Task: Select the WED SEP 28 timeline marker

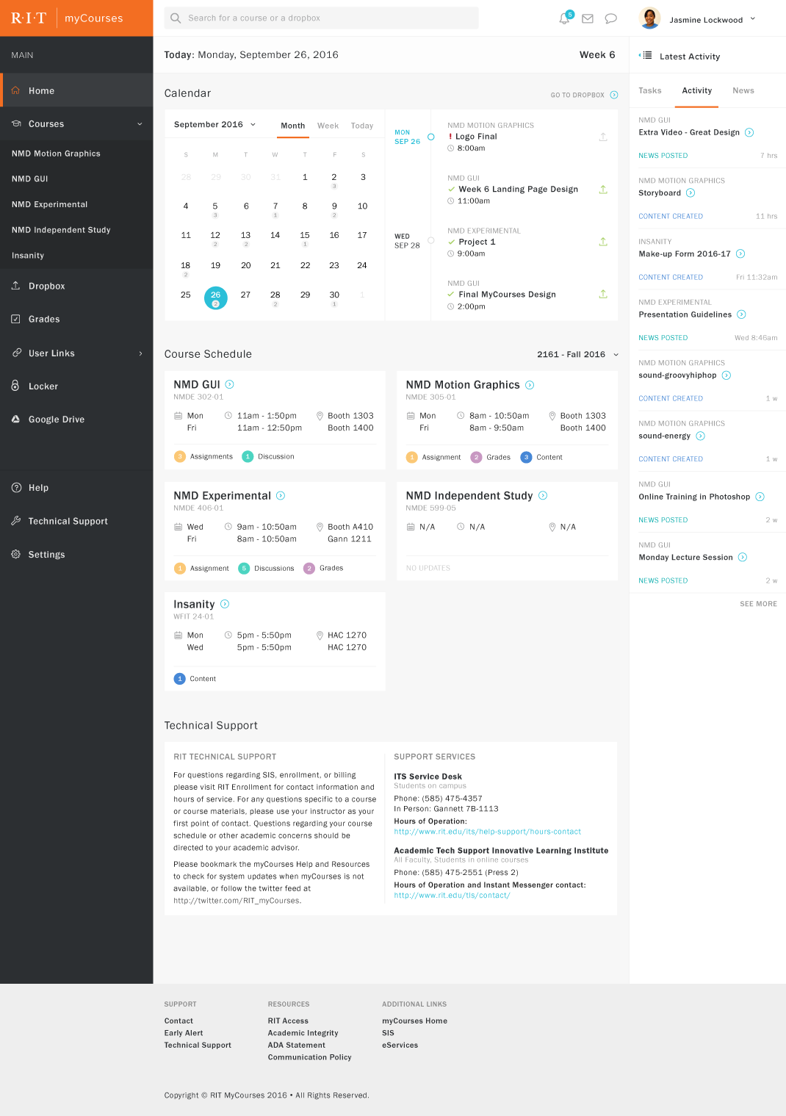Action: [431, 240]
